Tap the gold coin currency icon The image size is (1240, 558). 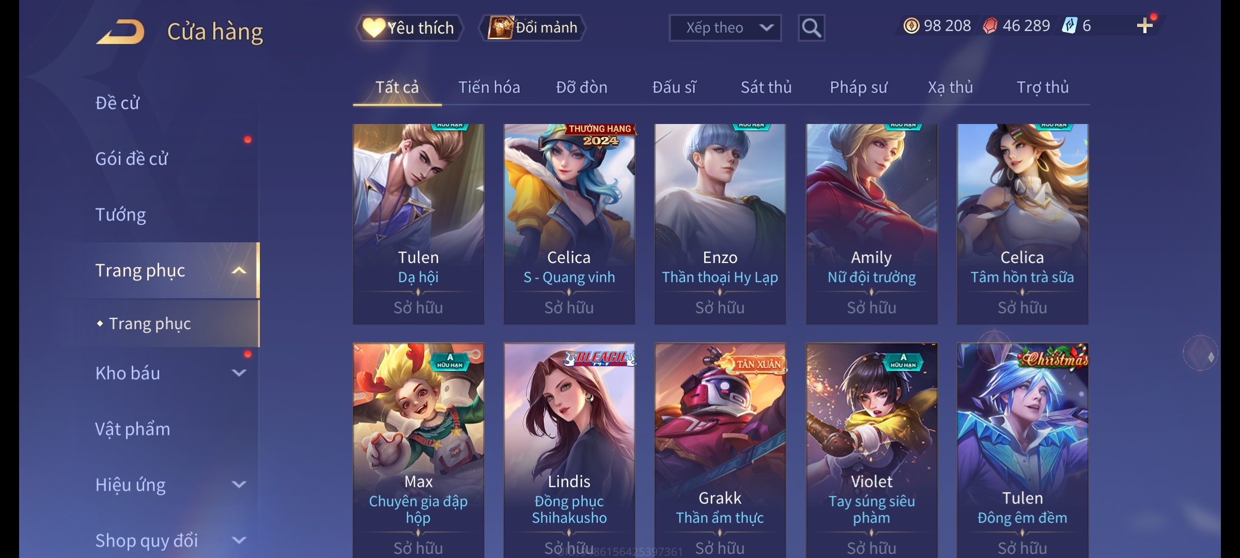click(911, 26)
